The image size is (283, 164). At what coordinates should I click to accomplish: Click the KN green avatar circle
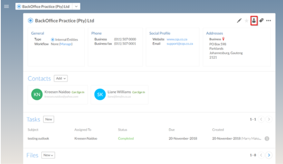click(37, 94)
